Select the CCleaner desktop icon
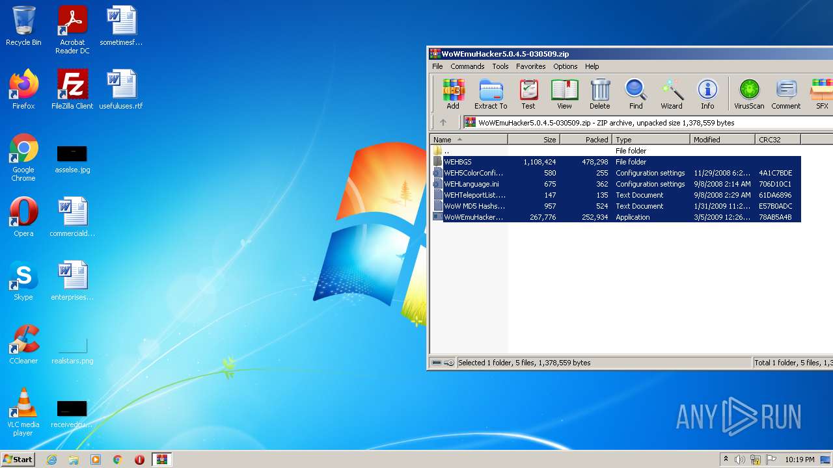Screen dimensions: 833x468 pos(23,344)
